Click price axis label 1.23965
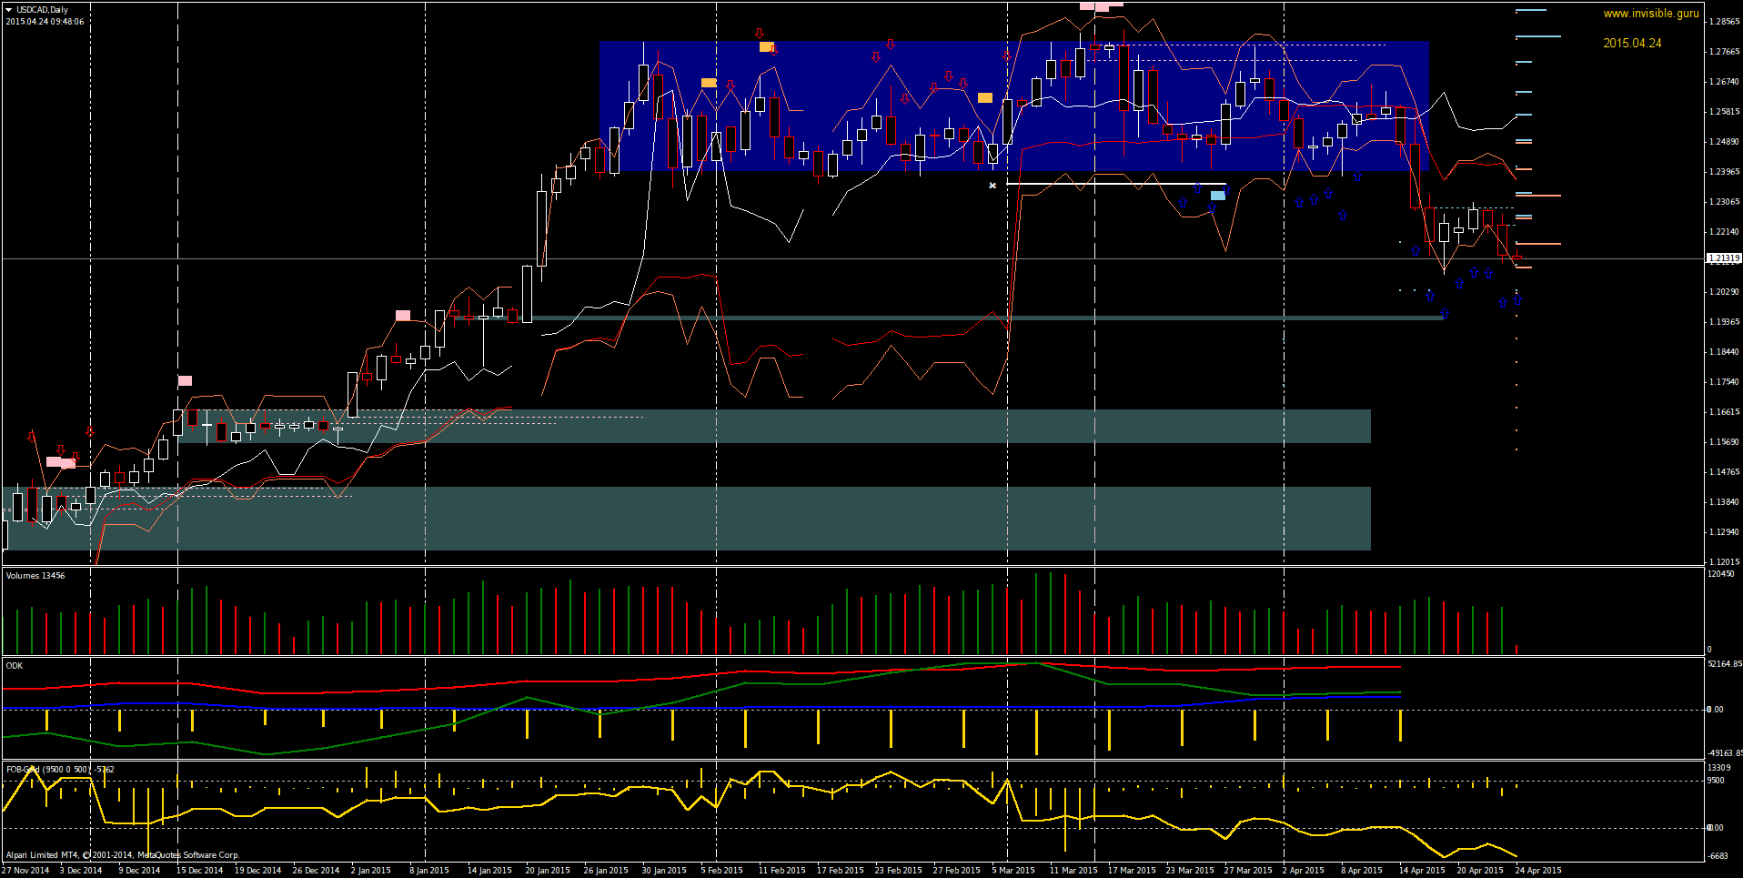Image resolution: width=1743 pixels, height=878 pixels. point(1725,172)
